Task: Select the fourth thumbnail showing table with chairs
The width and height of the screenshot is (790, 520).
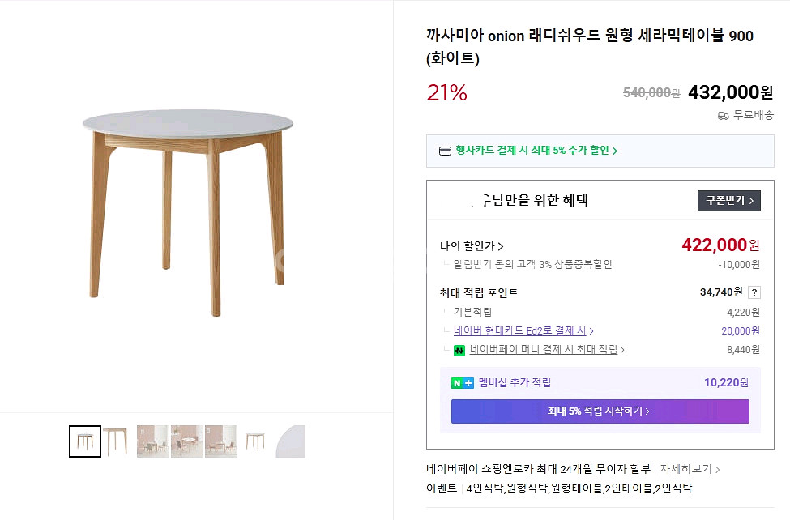Action: click(x=186, y=441)
